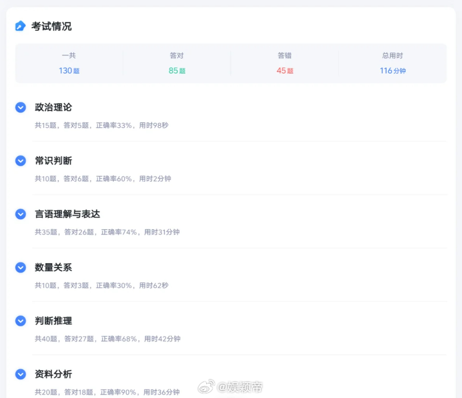Viewport: 462px width, 398px height.
Task: Click the blue circle icon before 数量关系
Action: [21, 267]
